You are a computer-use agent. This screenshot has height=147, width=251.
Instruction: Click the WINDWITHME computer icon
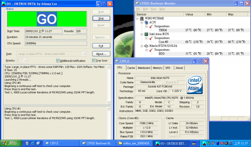pyautogui.click(x=142, y=18)
